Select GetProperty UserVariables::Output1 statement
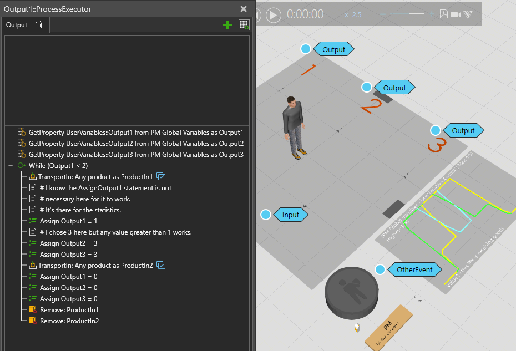The width and height of the screenshot is (516, 351). [x=135, y=133]
